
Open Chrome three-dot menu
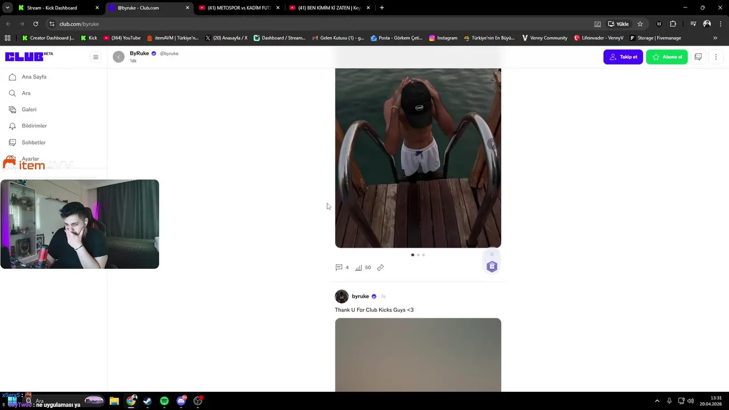(x=720, y=24)
